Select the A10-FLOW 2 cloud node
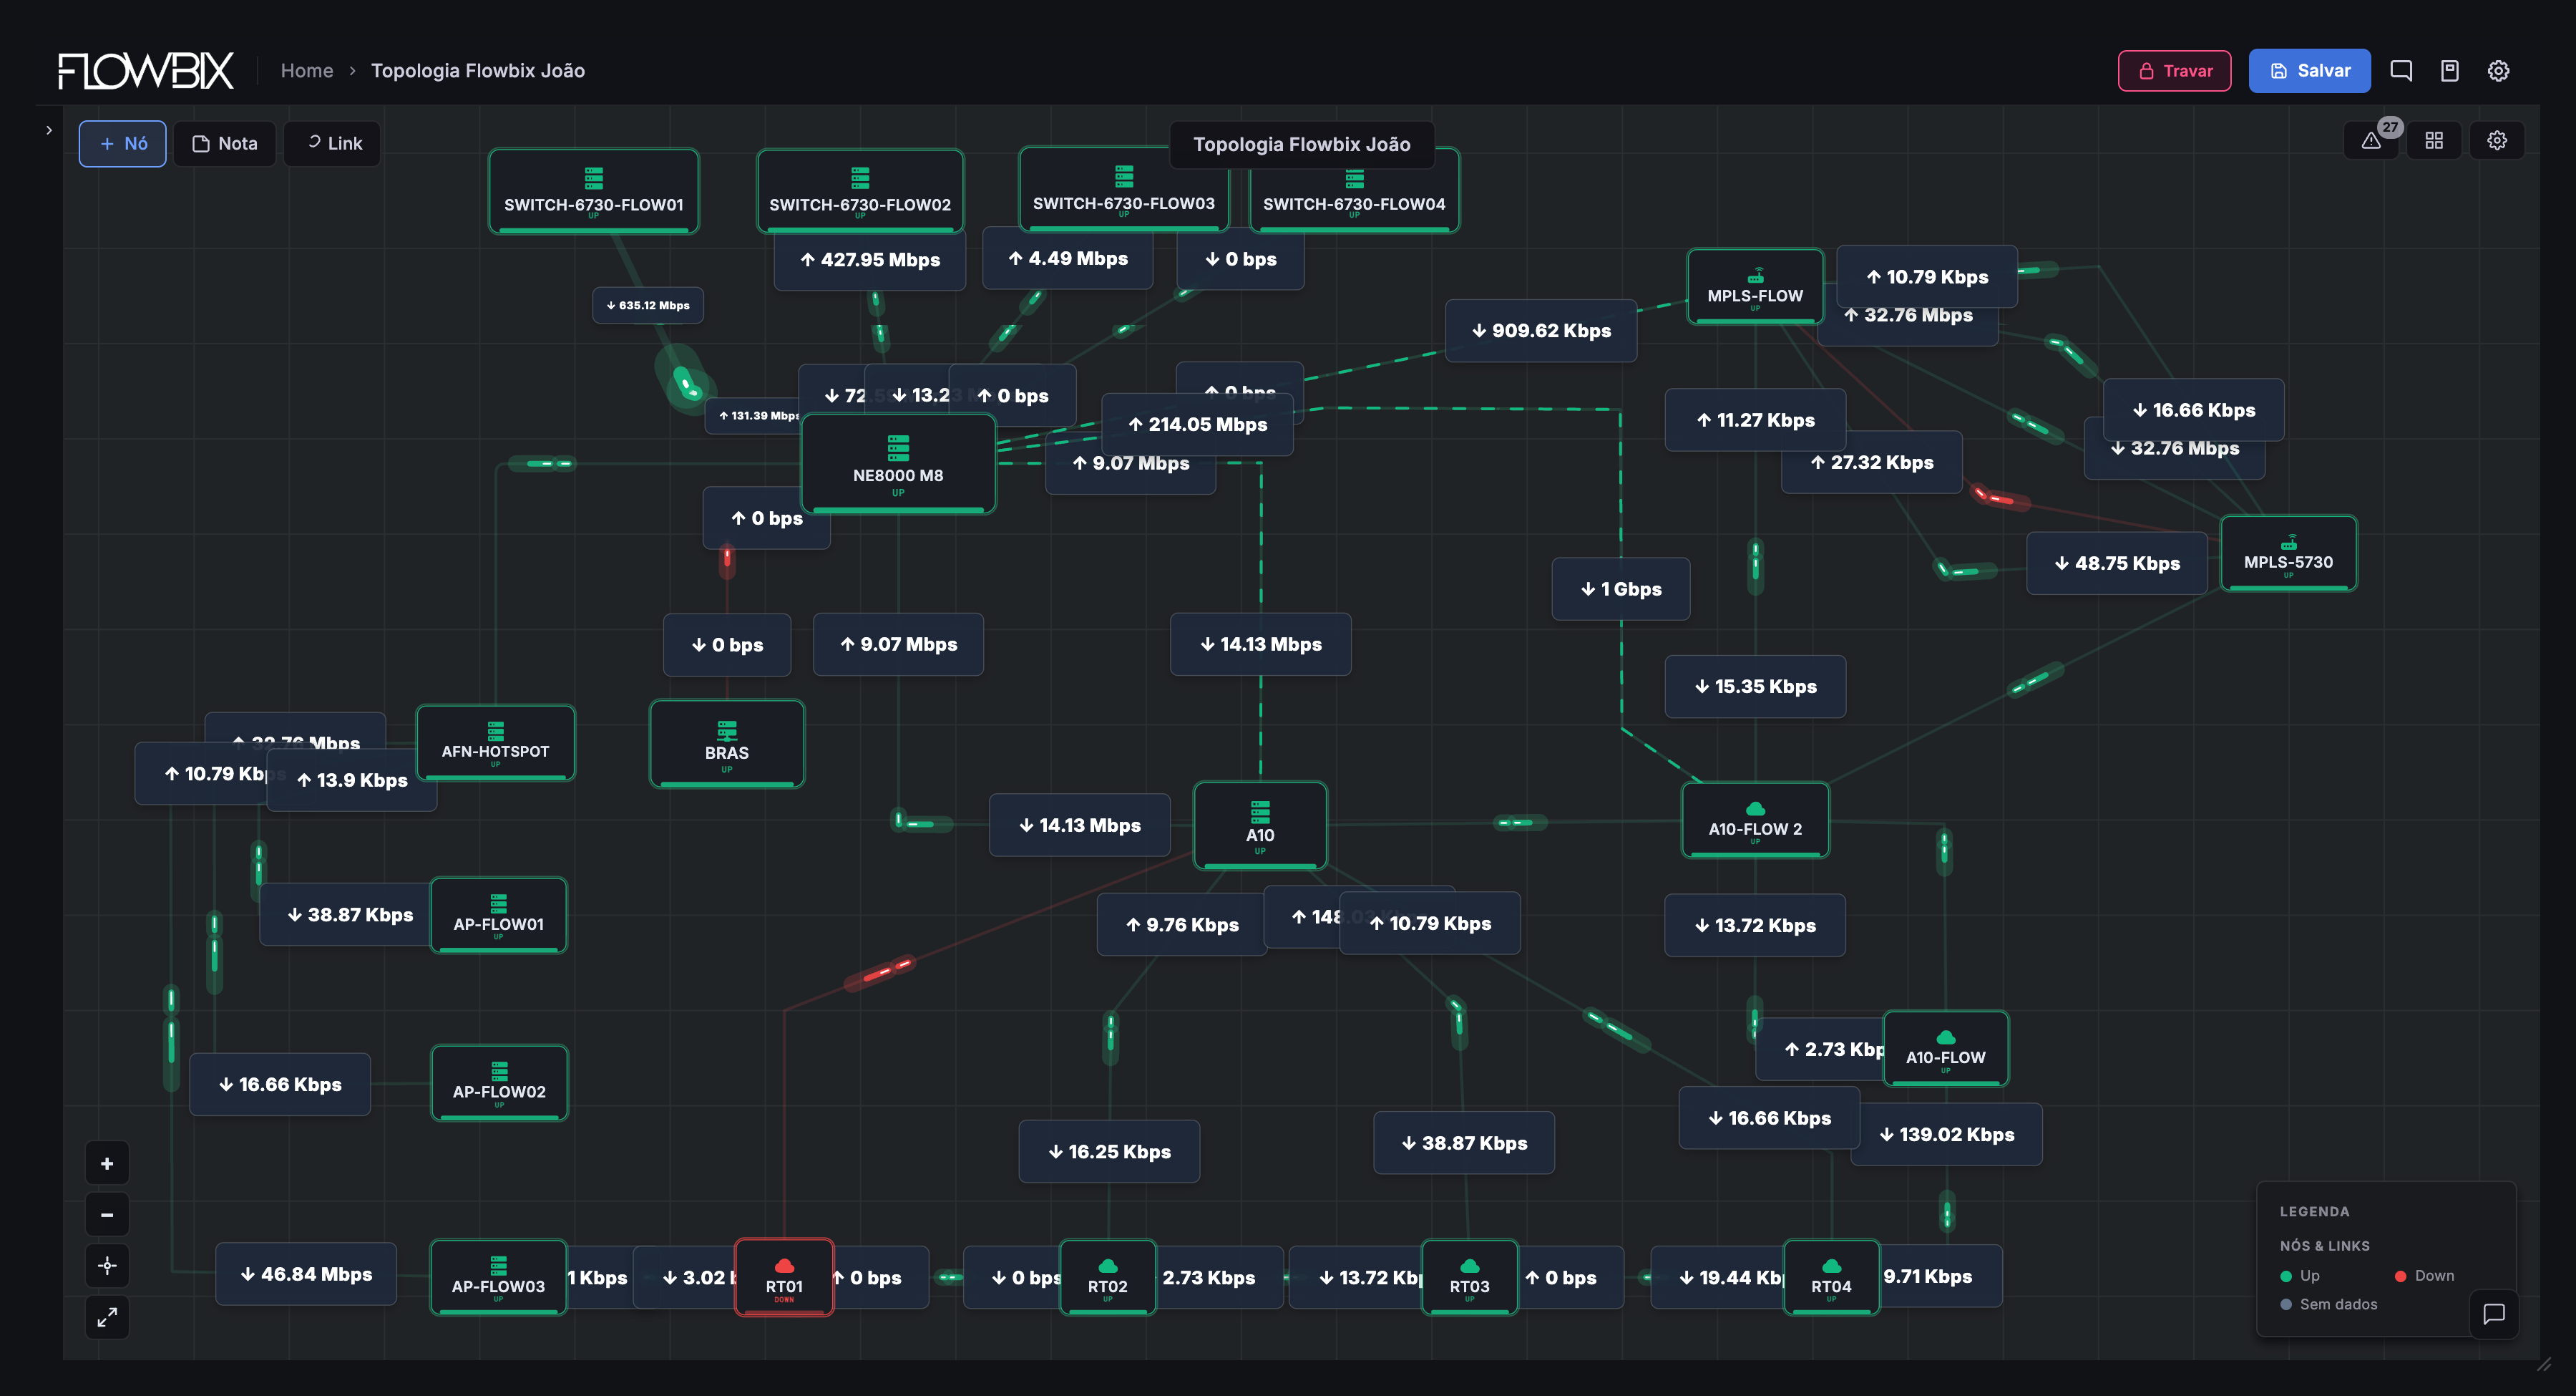 point(1755,820)
